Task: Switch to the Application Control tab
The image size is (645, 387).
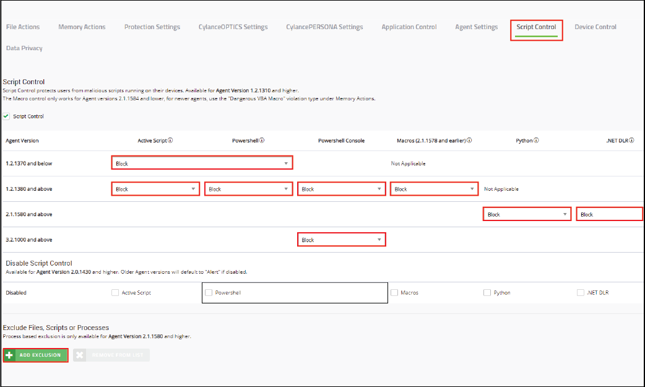Action: click(x=409, y=27)
